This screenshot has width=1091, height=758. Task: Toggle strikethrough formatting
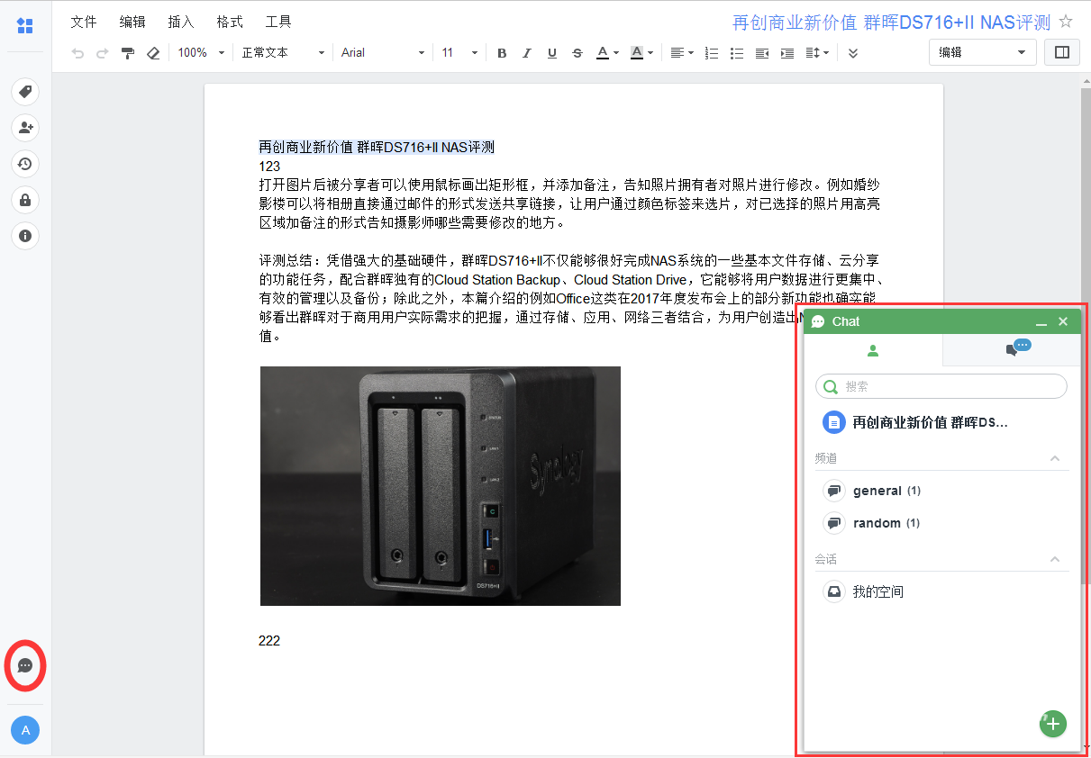coord(577,53)
